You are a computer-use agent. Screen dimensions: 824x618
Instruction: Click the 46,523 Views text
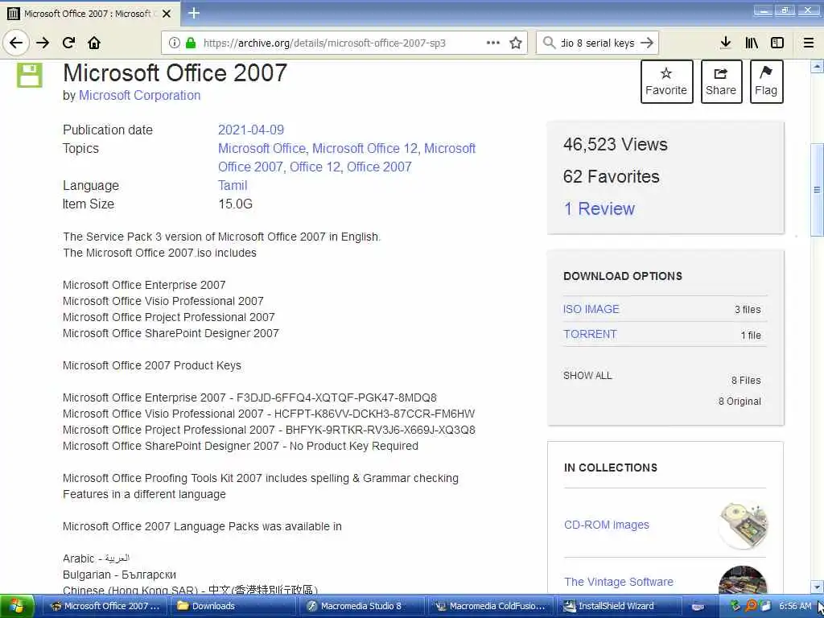click(x=616, y=145)
